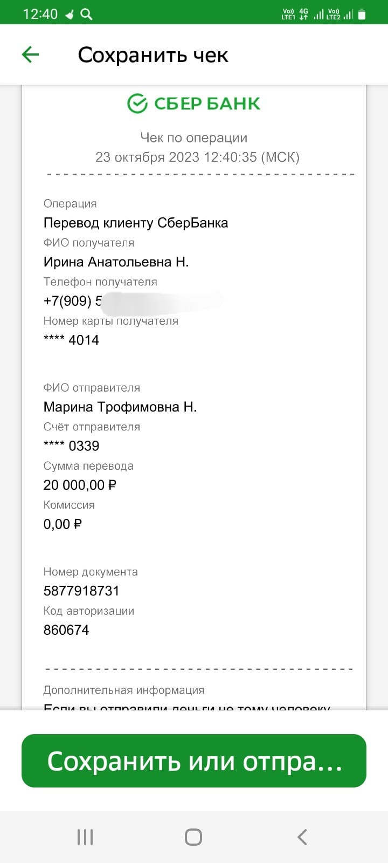The height and width of the screenshot is (863, 388).
Task: Tap the document number 5877918731
Action: click(x=81, y=591)
